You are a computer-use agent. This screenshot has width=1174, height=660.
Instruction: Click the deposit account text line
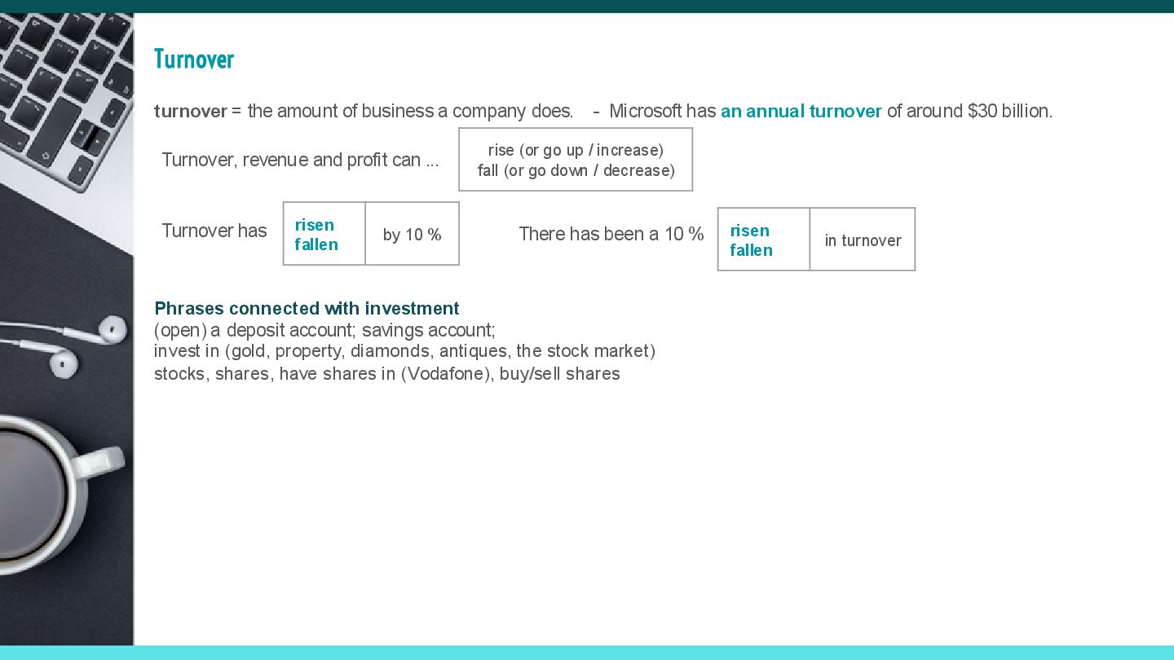click(324, 330)
